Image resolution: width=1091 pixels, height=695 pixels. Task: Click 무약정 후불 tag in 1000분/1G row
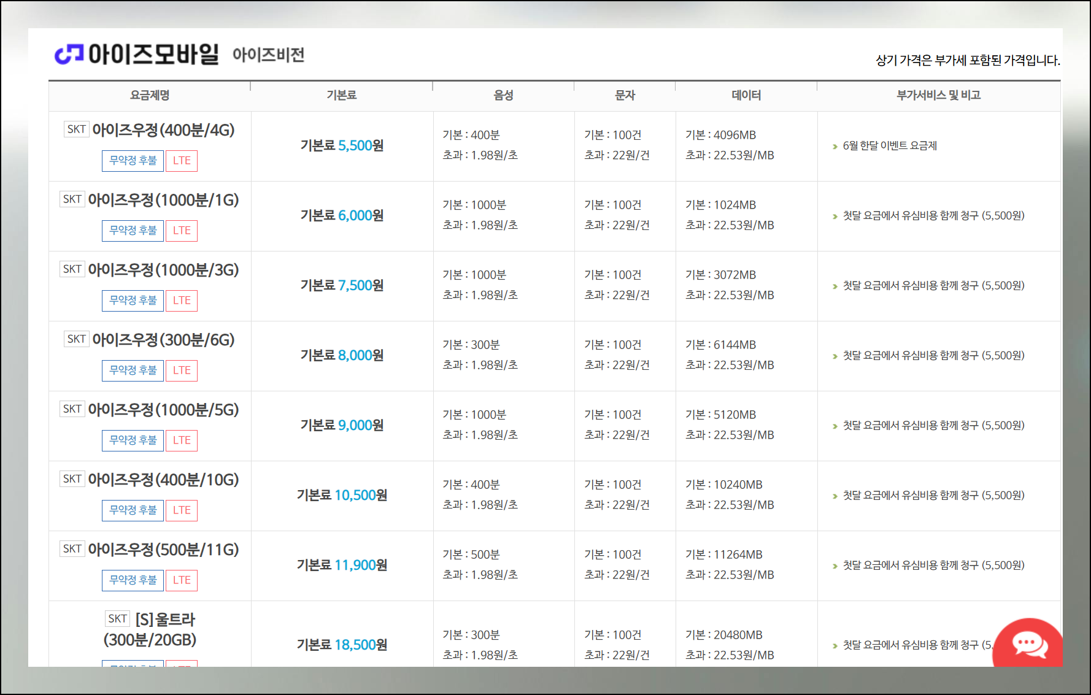coord(133,231)
